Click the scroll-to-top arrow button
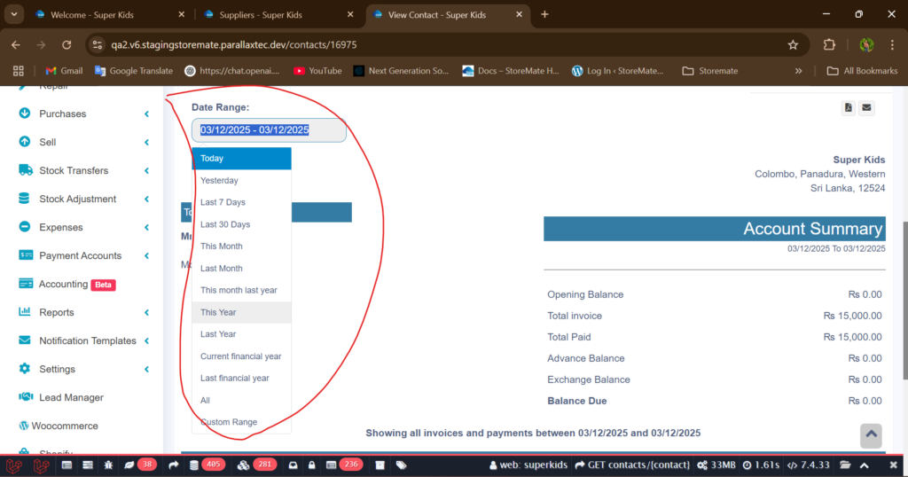The image size is (908, 477). pyautogui.click(x=871, y=436)
